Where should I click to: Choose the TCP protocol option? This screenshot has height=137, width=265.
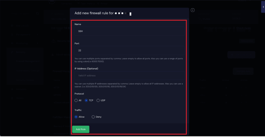click(86, 100)
